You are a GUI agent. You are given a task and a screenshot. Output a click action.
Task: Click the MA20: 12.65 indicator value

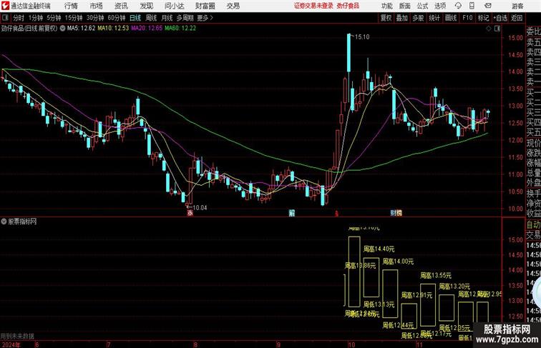tap(147, 29)
